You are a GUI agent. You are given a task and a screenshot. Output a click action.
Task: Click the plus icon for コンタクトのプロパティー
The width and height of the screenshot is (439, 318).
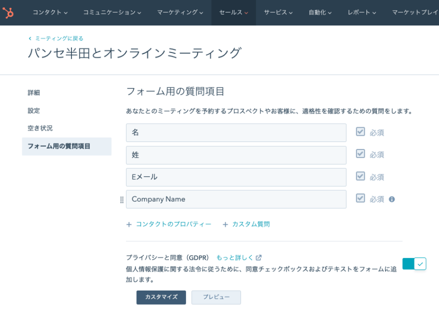(129, 225)
